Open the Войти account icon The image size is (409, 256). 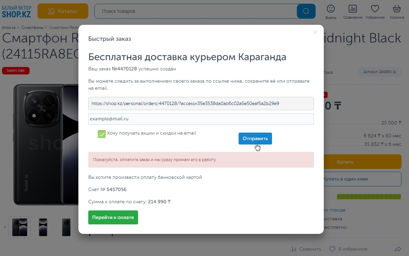point(331,11)
